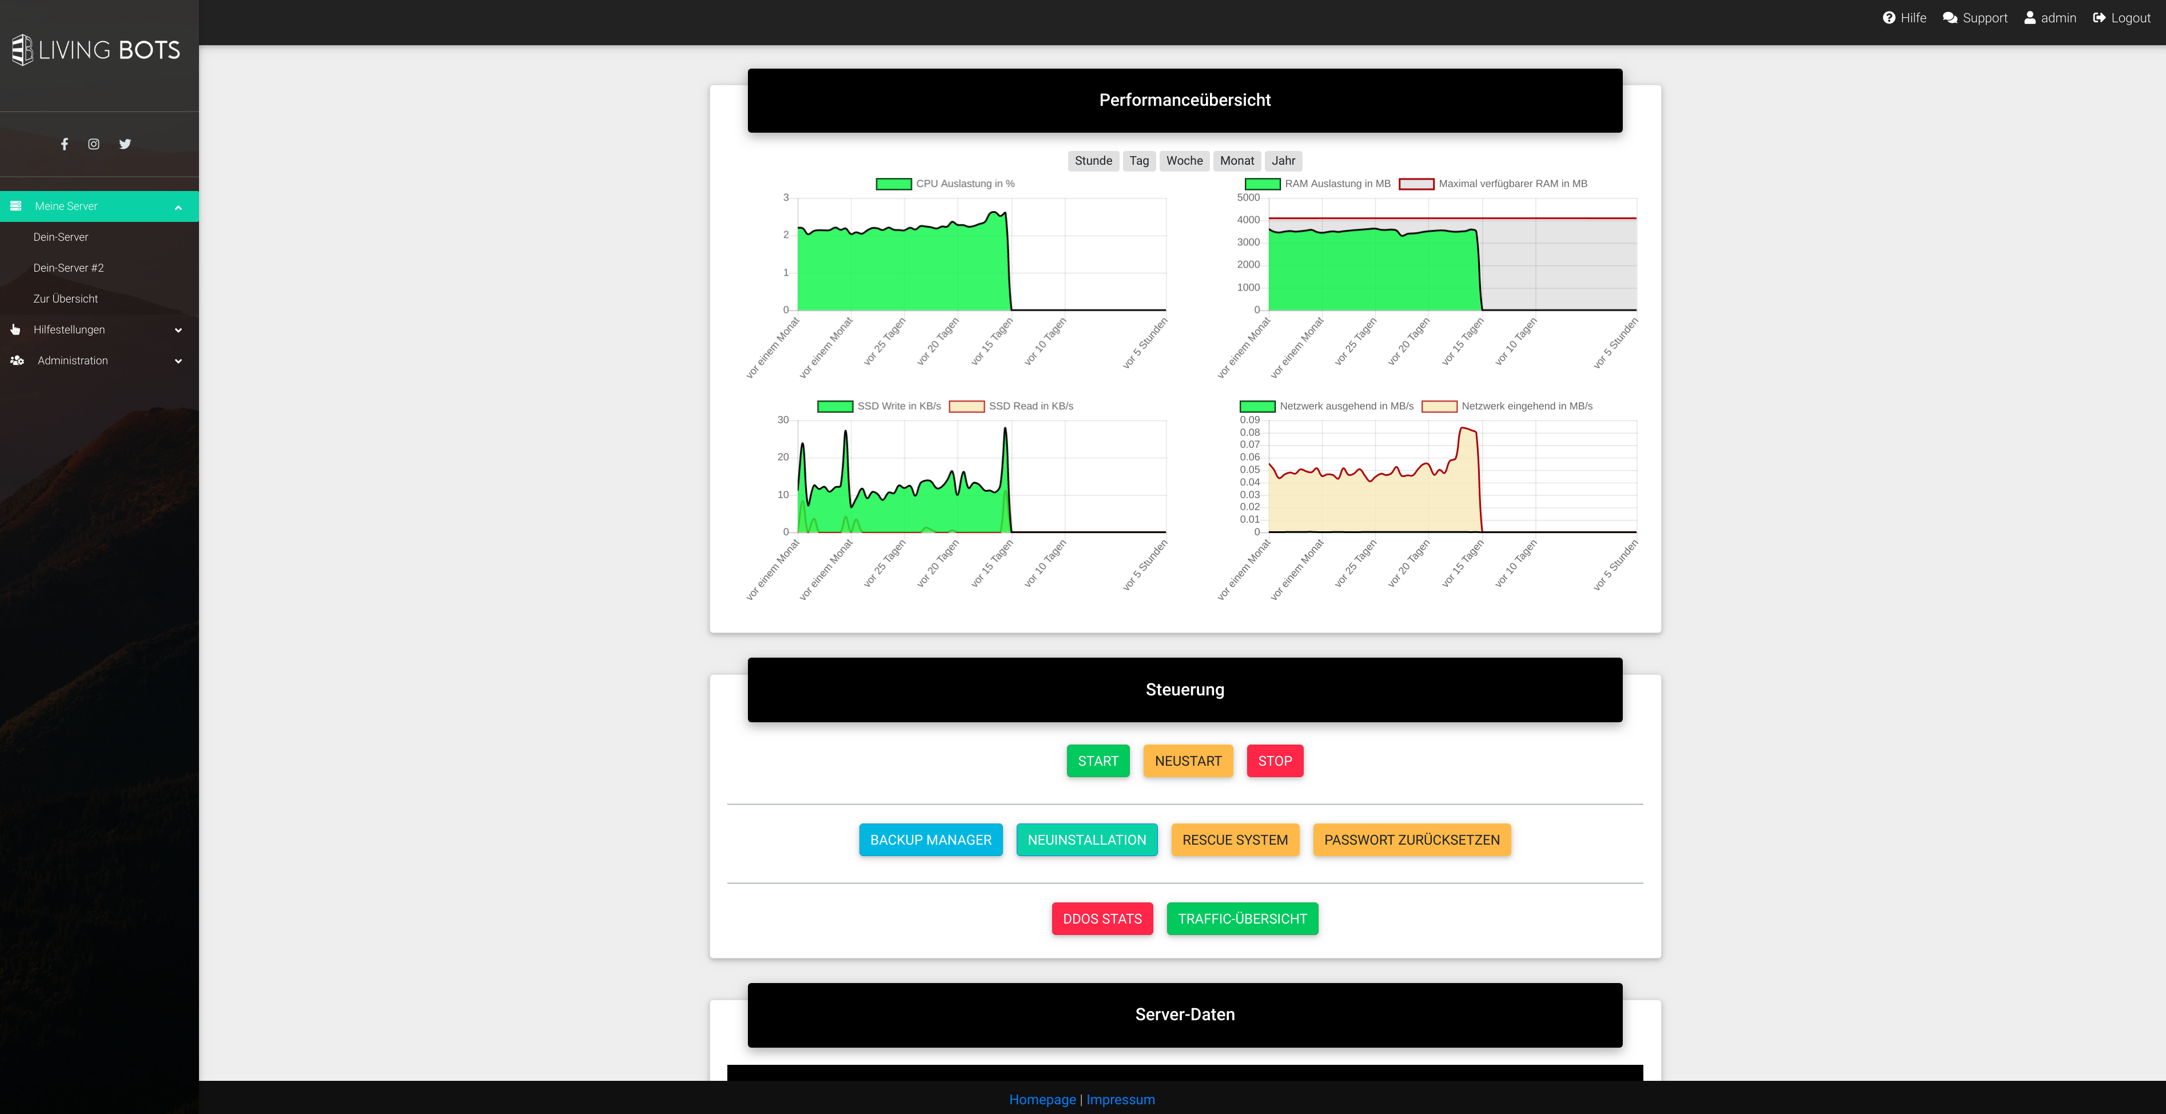This screenshot has height=1114, width=2166.
Task: Toggle Maximal verfügbarer RAM legend swatch
Action: (1416, 184)
